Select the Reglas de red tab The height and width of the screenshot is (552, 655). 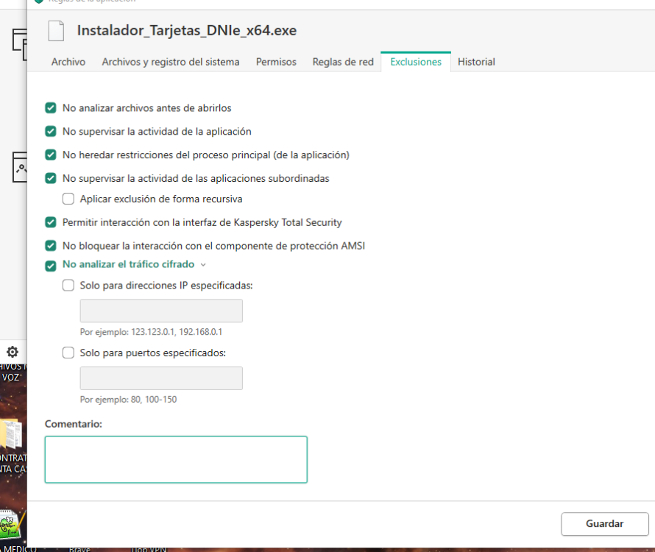tap(343, 62)
